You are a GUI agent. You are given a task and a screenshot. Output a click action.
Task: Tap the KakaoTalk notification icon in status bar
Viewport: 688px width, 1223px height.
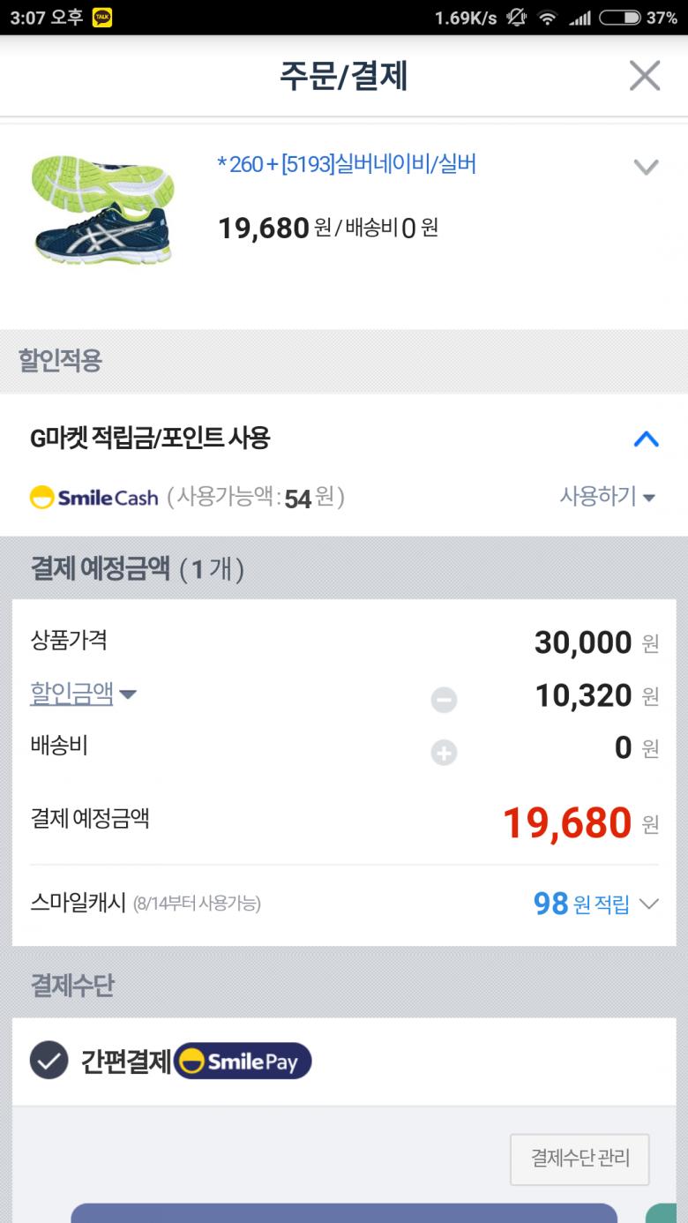point(102,18)
